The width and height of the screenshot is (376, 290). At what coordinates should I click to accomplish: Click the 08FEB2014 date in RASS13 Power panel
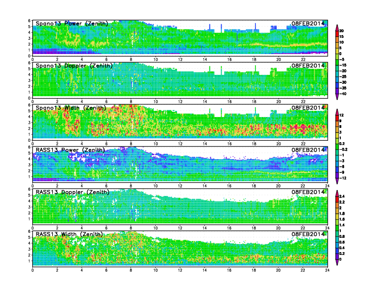pyautogui.click(x=308, y=150)
